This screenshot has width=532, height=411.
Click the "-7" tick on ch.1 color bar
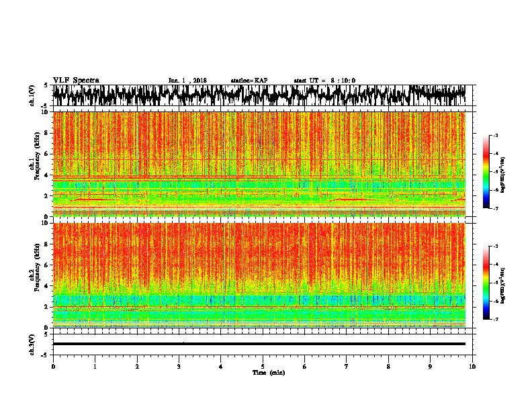coord(496,208)
